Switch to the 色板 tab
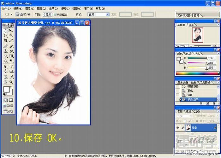The height and width of the screenshot is (158, 221). 188,54
